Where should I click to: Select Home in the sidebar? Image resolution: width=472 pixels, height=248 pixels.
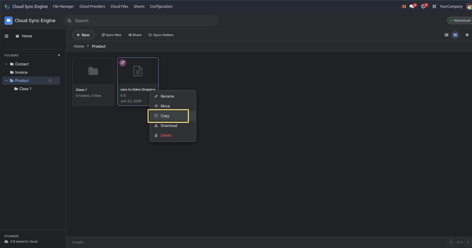pos(24,36)
